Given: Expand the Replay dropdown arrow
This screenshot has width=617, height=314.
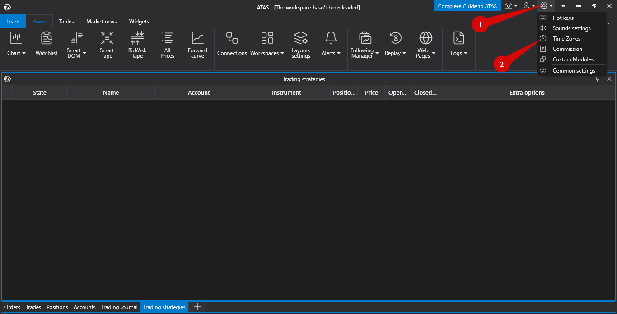Looking at the screenshot, I should 404,53.
